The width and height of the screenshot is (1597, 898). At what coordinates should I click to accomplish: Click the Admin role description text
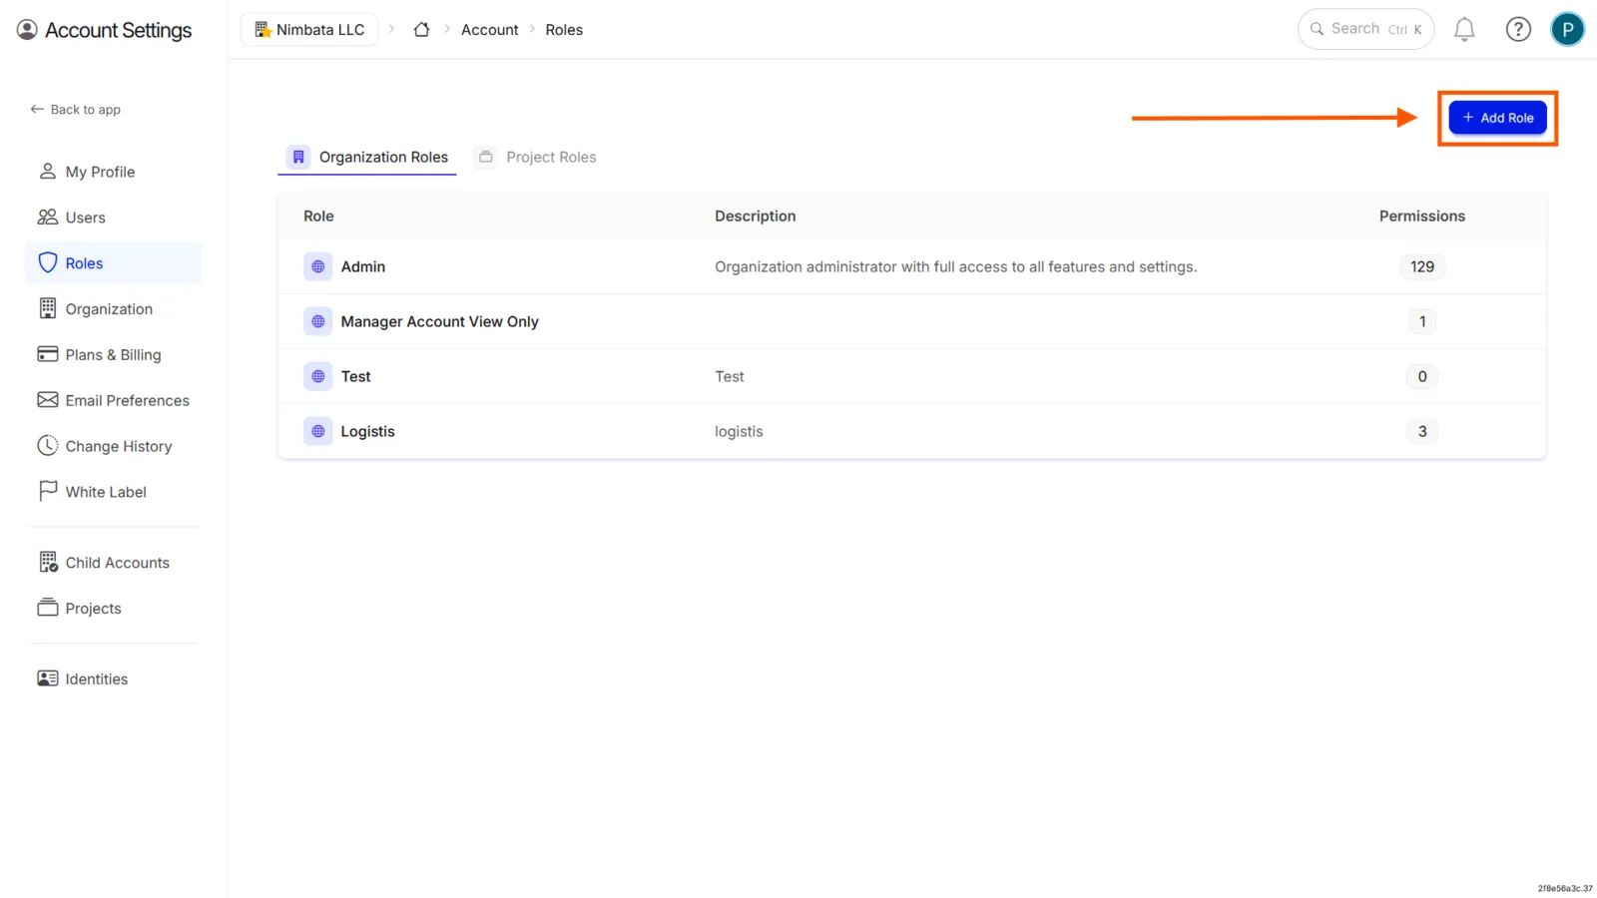[955, 266]
